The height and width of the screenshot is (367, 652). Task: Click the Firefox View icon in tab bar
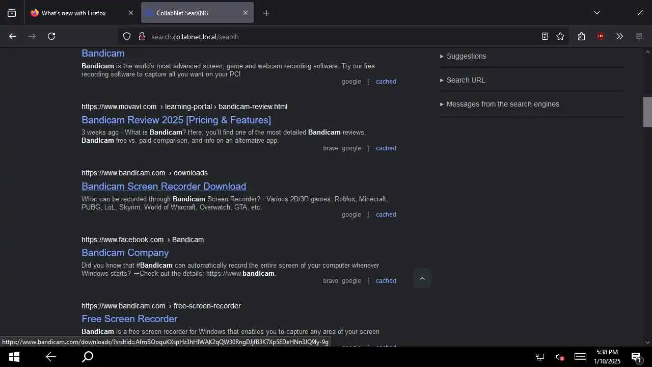pos(12,13)
